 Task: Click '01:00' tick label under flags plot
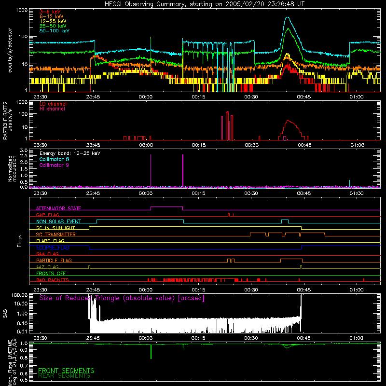click(357, 290)
